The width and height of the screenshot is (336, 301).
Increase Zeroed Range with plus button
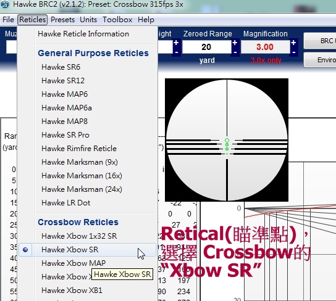click(x=235, y=43)
